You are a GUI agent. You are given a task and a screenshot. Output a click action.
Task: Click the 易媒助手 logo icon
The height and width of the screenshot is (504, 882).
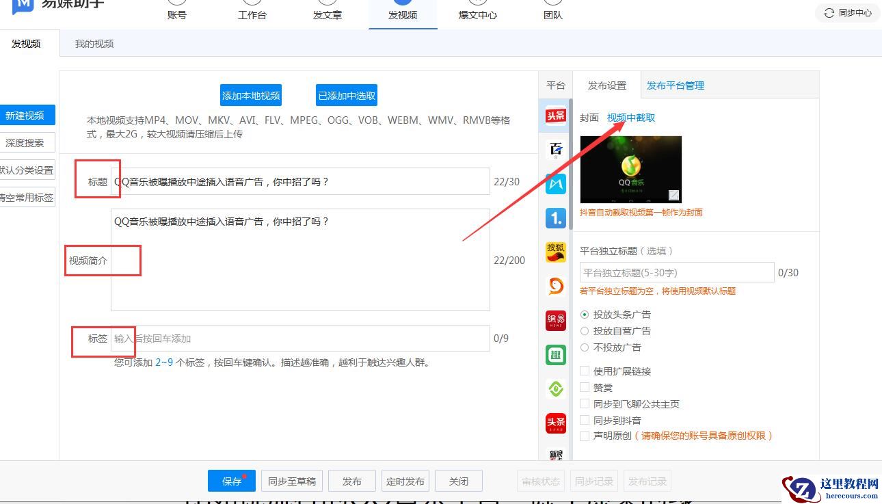click(23, 5)
